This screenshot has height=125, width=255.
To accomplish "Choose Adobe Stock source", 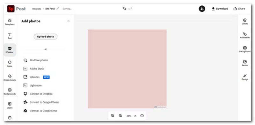I will [x=34, y=69].
